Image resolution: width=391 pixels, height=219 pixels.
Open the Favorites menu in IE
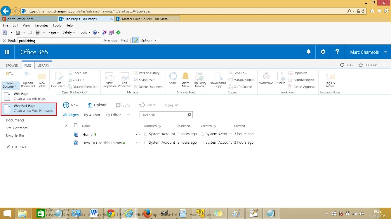pos(41,25)
